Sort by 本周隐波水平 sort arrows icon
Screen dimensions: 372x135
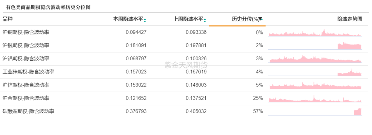(145, 20)
